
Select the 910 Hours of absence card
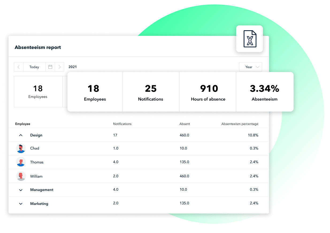(208, 92)
